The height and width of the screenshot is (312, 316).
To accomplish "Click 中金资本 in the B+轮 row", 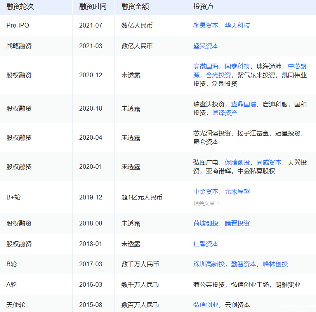I will click(x=206, y=192).
